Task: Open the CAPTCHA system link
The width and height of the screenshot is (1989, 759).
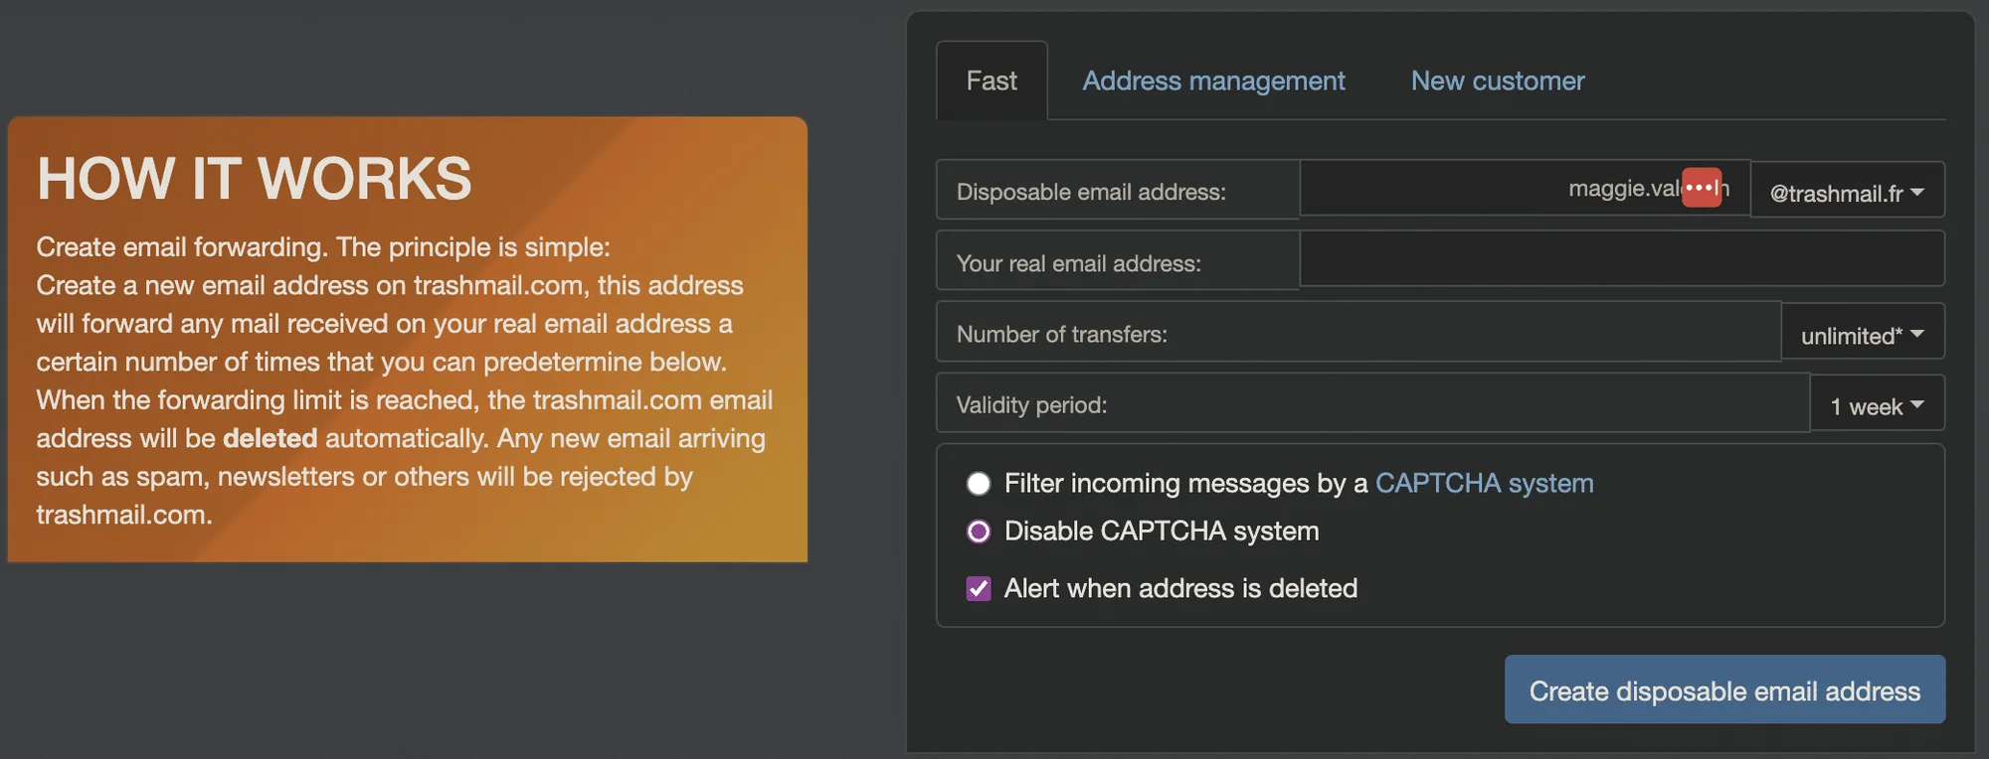Action: point(1484,483)
